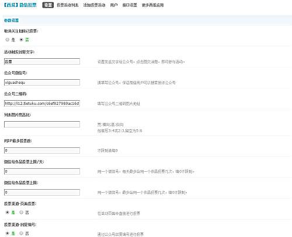Click the 活动触发回复文字 input containing 投票
This screenshot has width=292, height=237.
coord(42,62)
